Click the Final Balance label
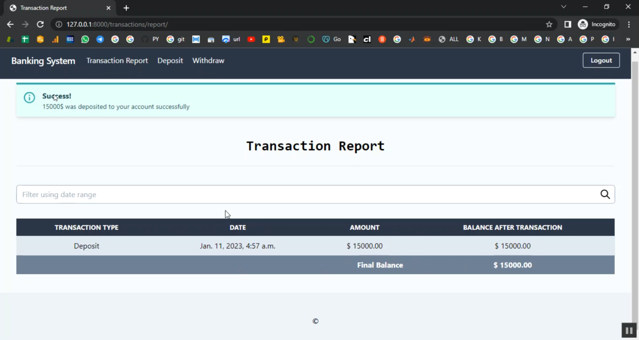 click(x=380, y=265)
